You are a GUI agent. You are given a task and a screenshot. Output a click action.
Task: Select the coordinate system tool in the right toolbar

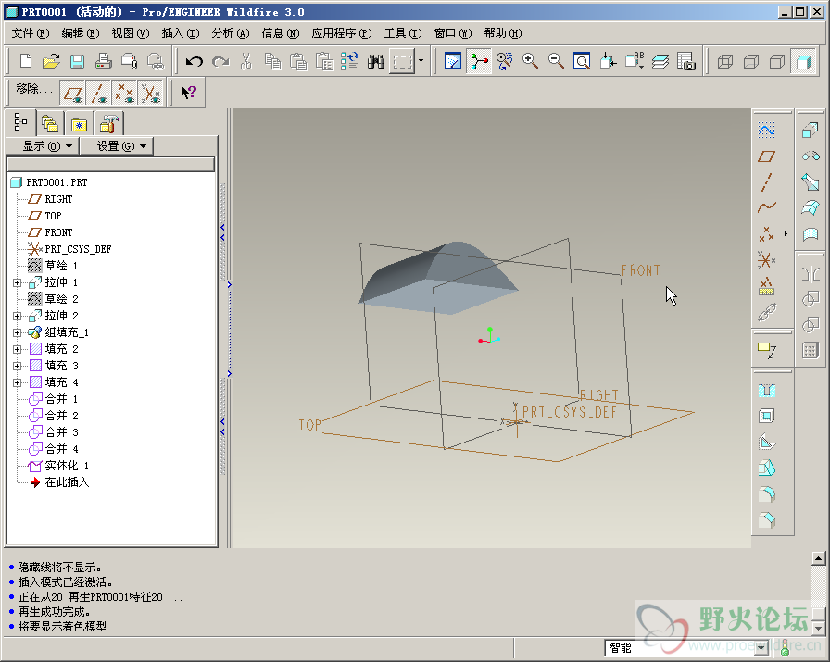tap(766, 259)
